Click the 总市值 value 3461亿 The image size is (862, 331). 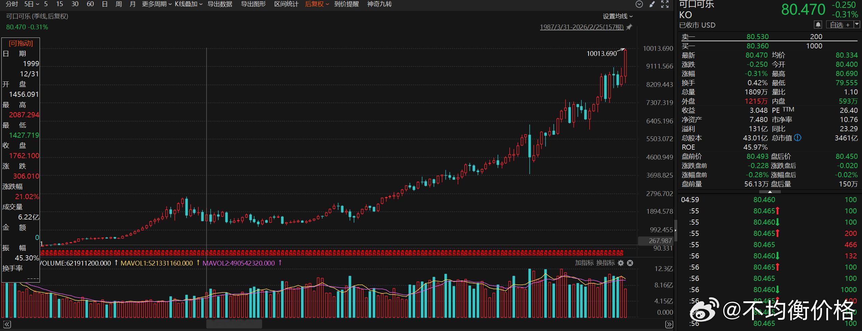tap(846, 138)
